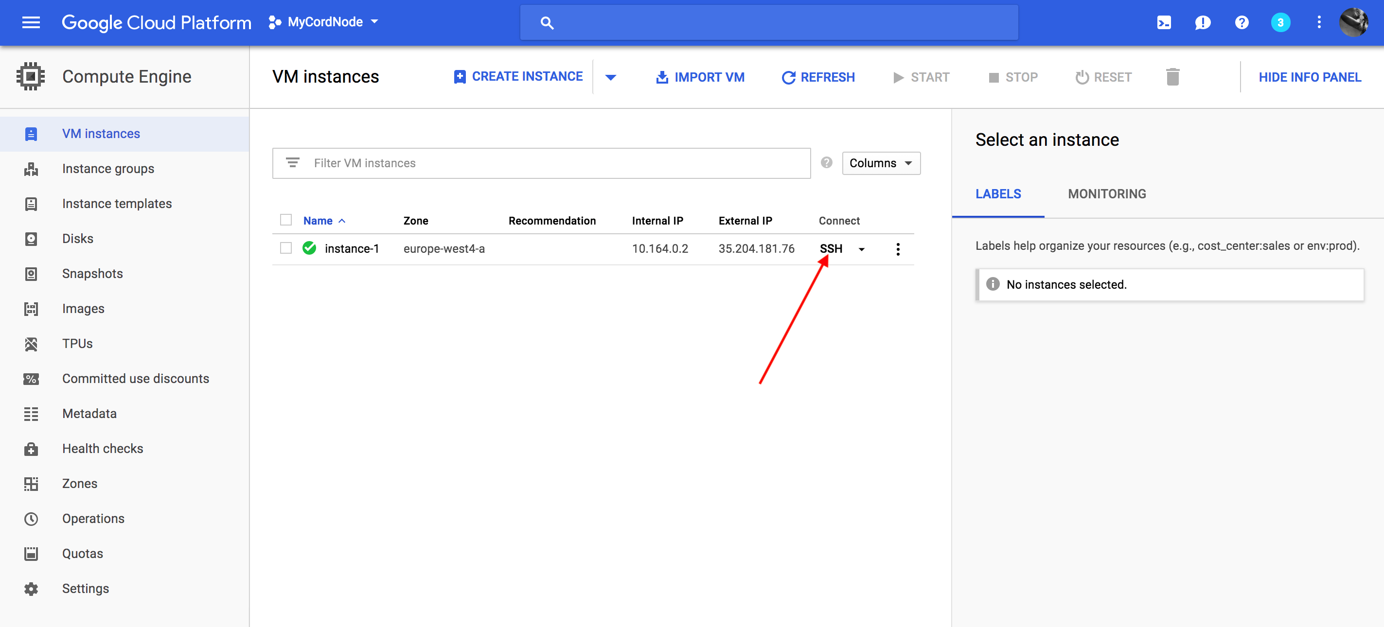The width and height of the screenshot is (1384, 627).
Task: Activate Cloud Shell icon
Action: coord(1164,22)
